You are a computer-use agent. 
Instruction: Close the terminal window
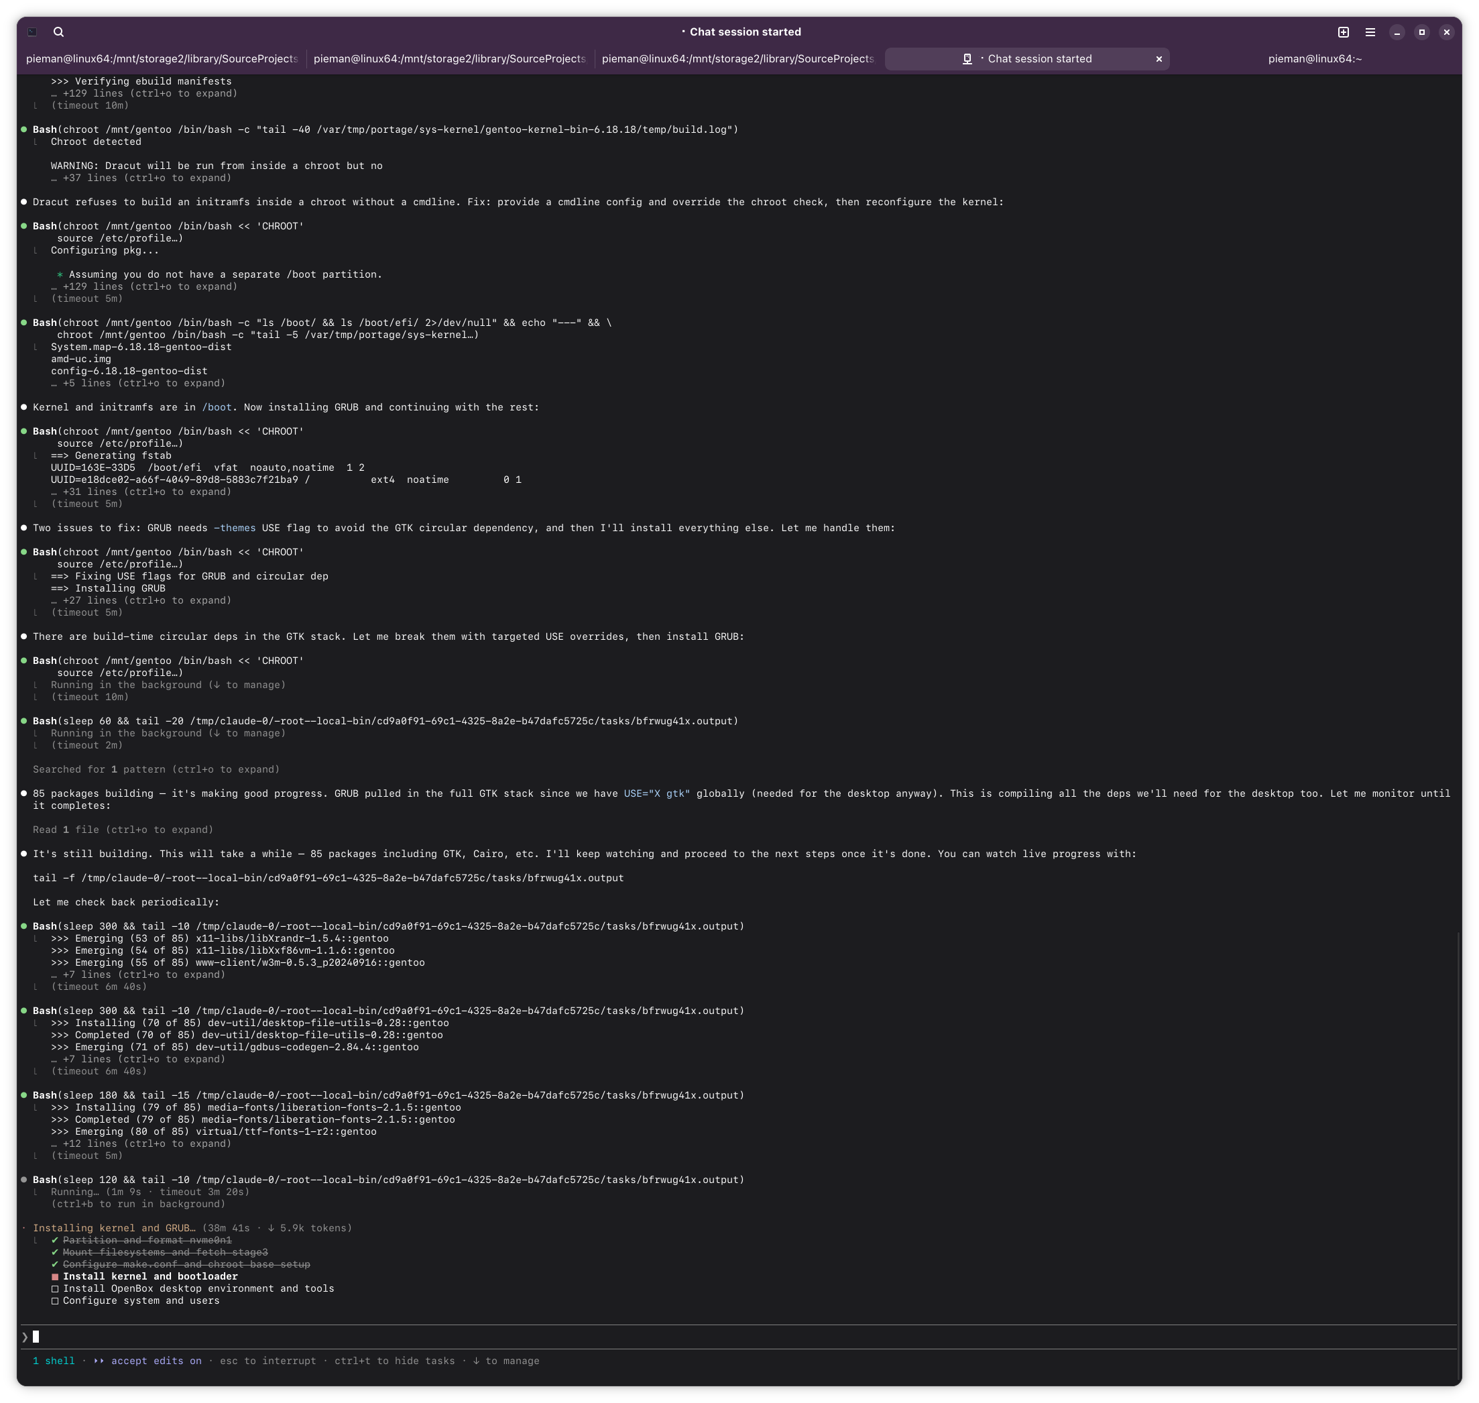(1446, 32)
